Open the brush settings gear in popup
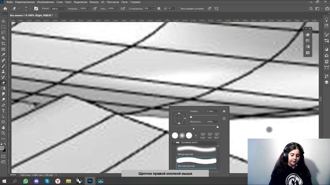Viewport: 330px width, 185px height. [224, 112]
